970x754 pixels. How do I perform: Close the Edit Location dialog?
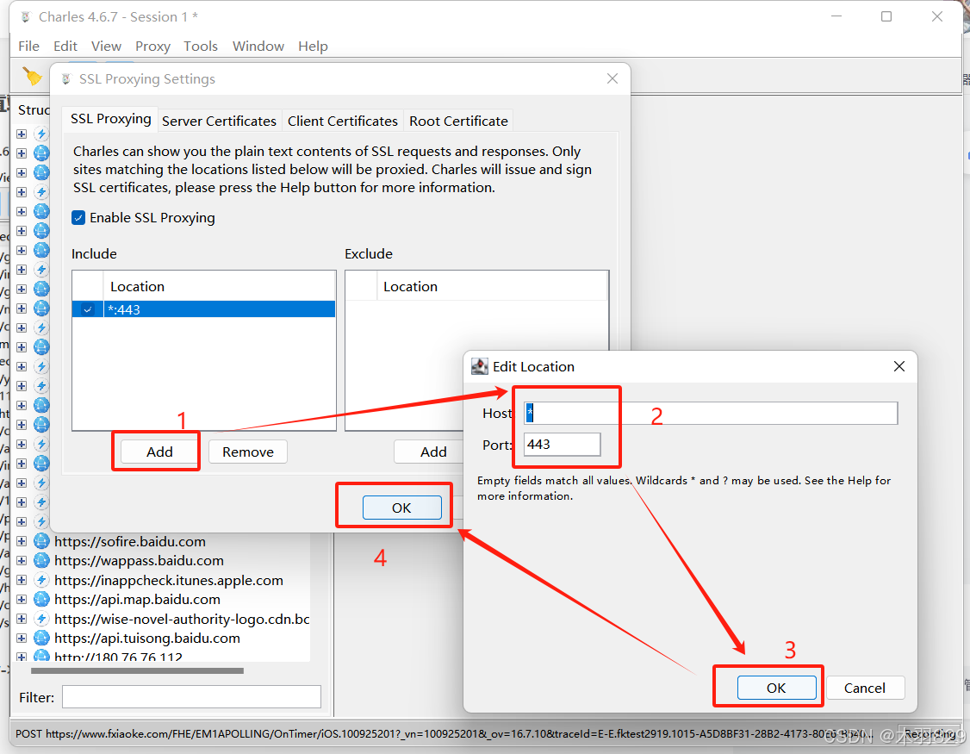898,366
